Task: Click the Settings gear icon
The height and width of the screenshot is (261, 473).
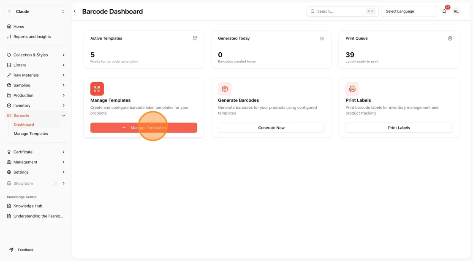Action: pos(9,172)
